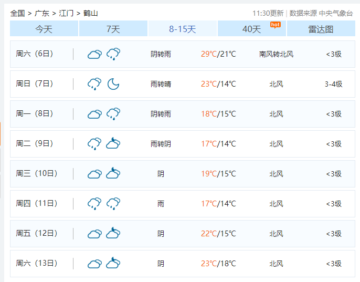This screenshot has width=360, height=282.
Task: Click 鹤山 in the breadcrumb
Action: pos(90,13)
